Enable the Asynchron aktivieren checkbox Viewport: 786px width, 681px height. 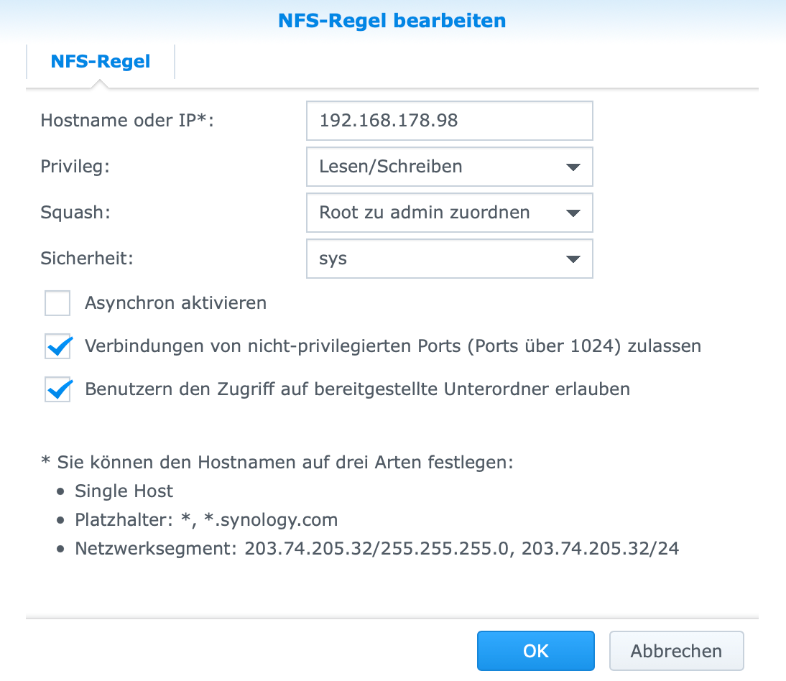(57, 303)
